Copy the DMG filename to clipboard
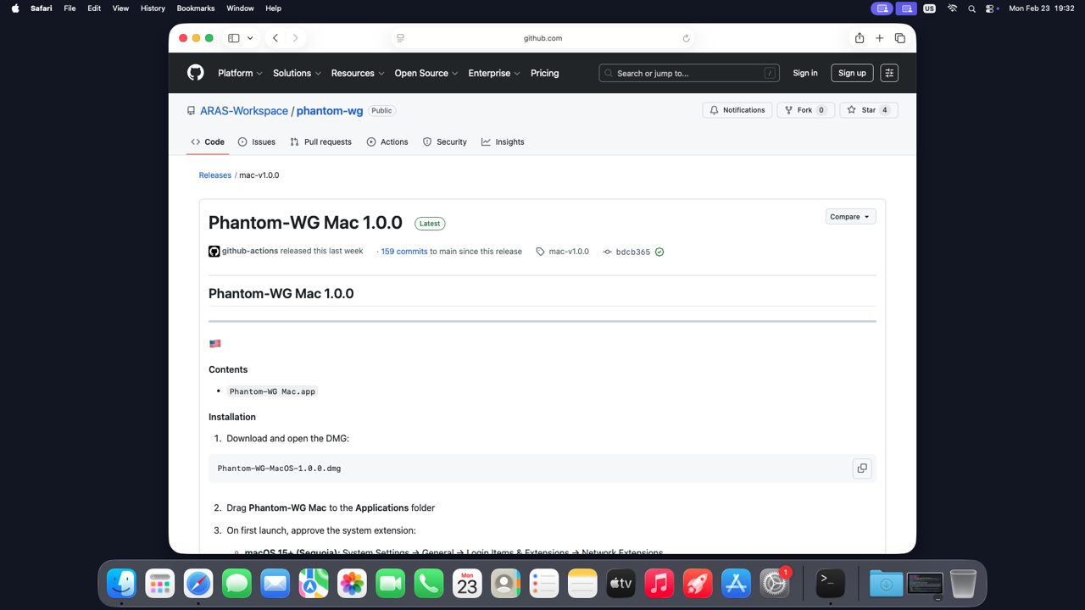1085x610 pixels. pos(862,469)
